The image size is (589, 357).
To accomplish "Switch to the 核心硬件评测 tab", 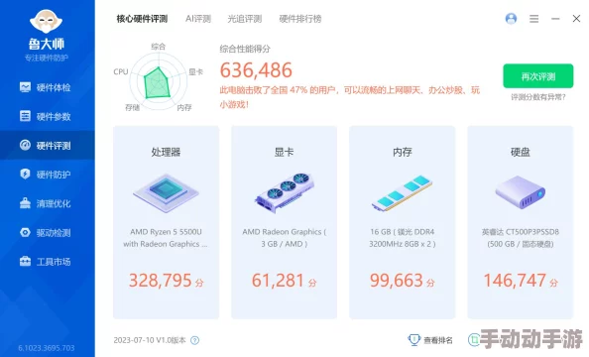I will coord(142,19).
